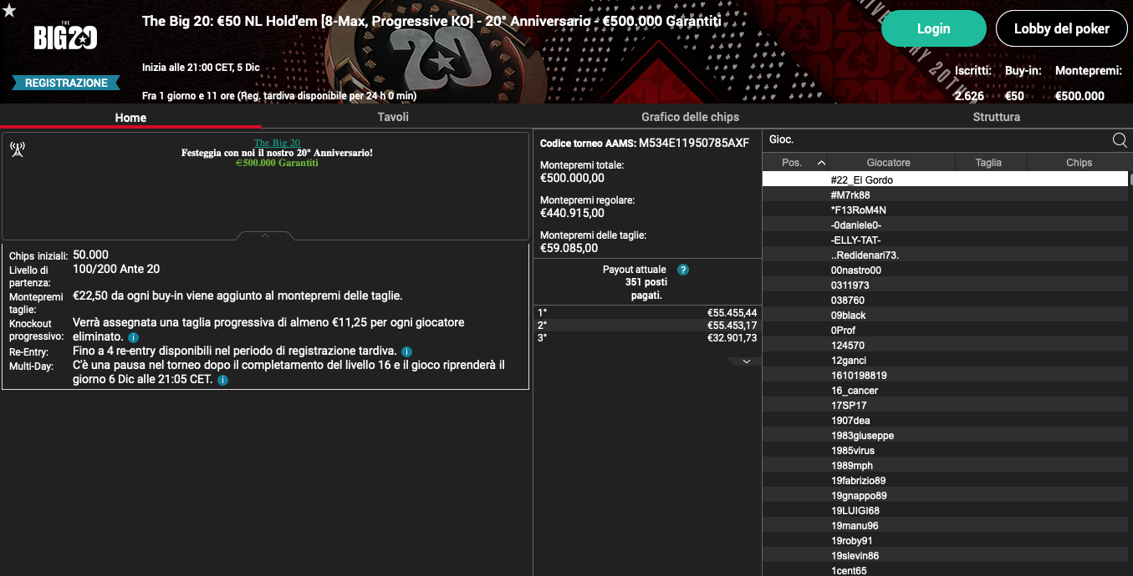The height and width of the screenshot is (576, 1133).
Task: Select player *F13RoM4N
Action: 945,210
